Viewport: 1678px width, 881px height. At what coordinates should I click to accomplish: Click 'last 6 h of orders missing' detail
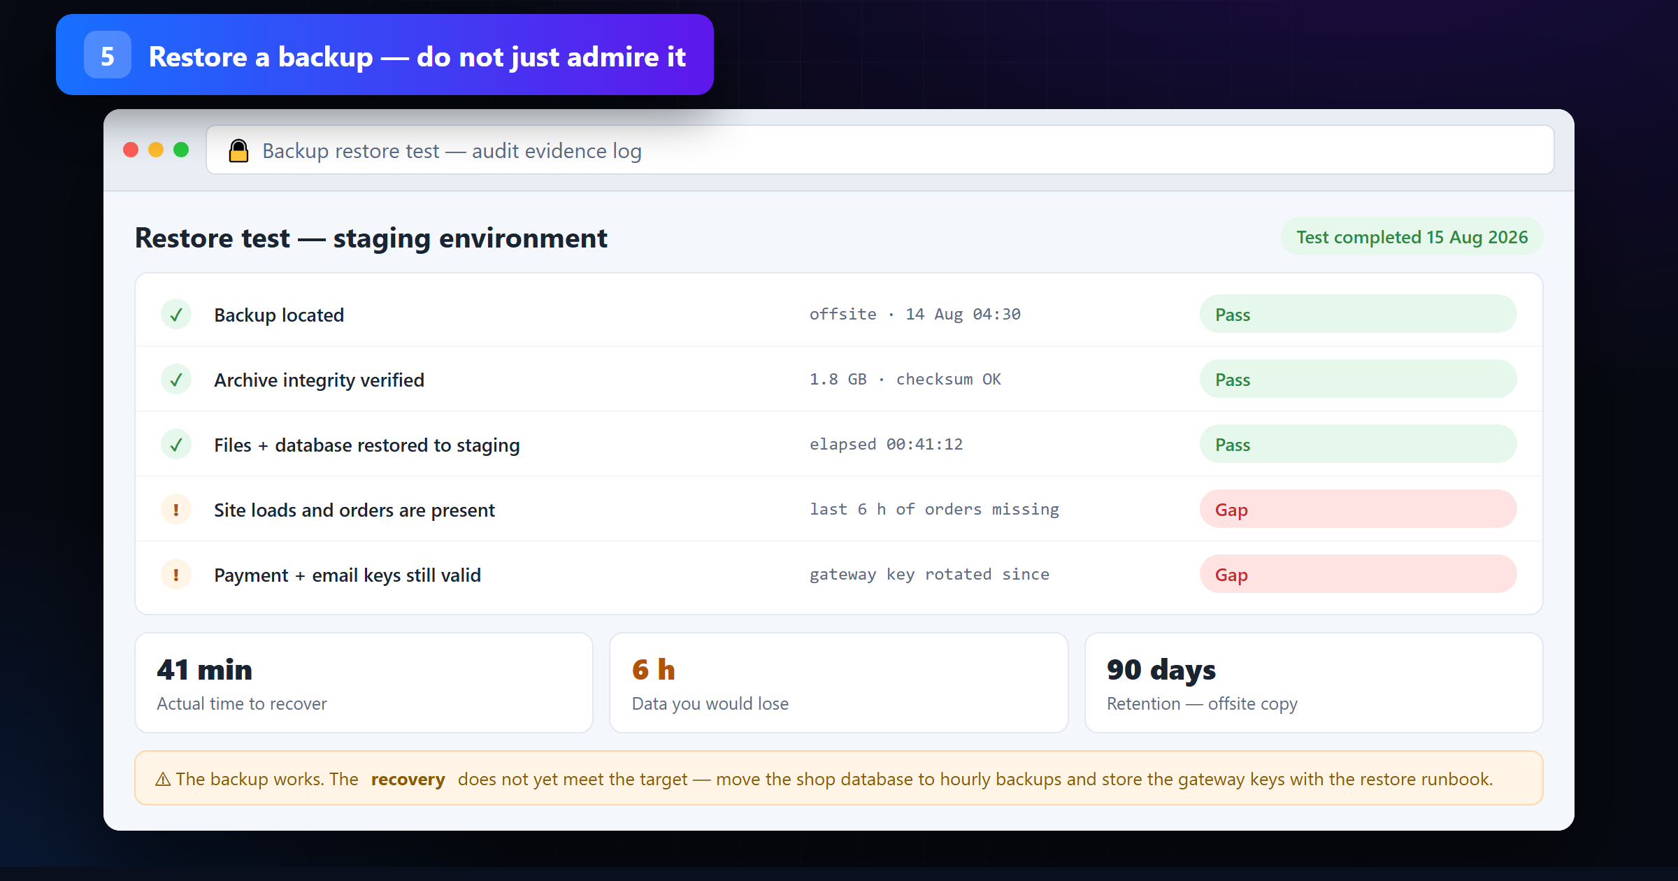tap(934, 509)
